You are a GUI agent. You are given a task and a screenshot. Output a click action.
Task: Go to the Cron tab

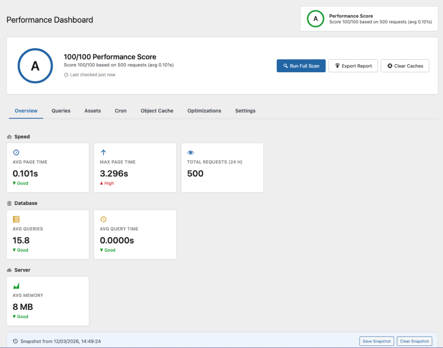[x=121, y=111]
